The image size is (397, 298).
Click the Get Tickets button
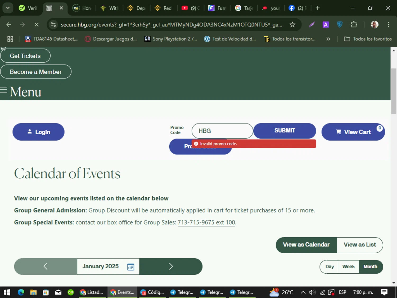point(25,56)
